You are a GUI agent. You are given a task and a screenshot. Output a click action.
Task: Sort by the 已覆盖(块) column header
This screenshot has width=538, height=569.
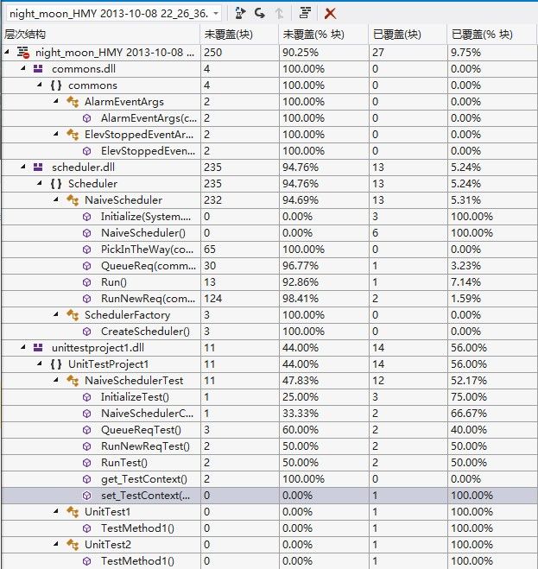pyautogui.click(x=408, y=35)
